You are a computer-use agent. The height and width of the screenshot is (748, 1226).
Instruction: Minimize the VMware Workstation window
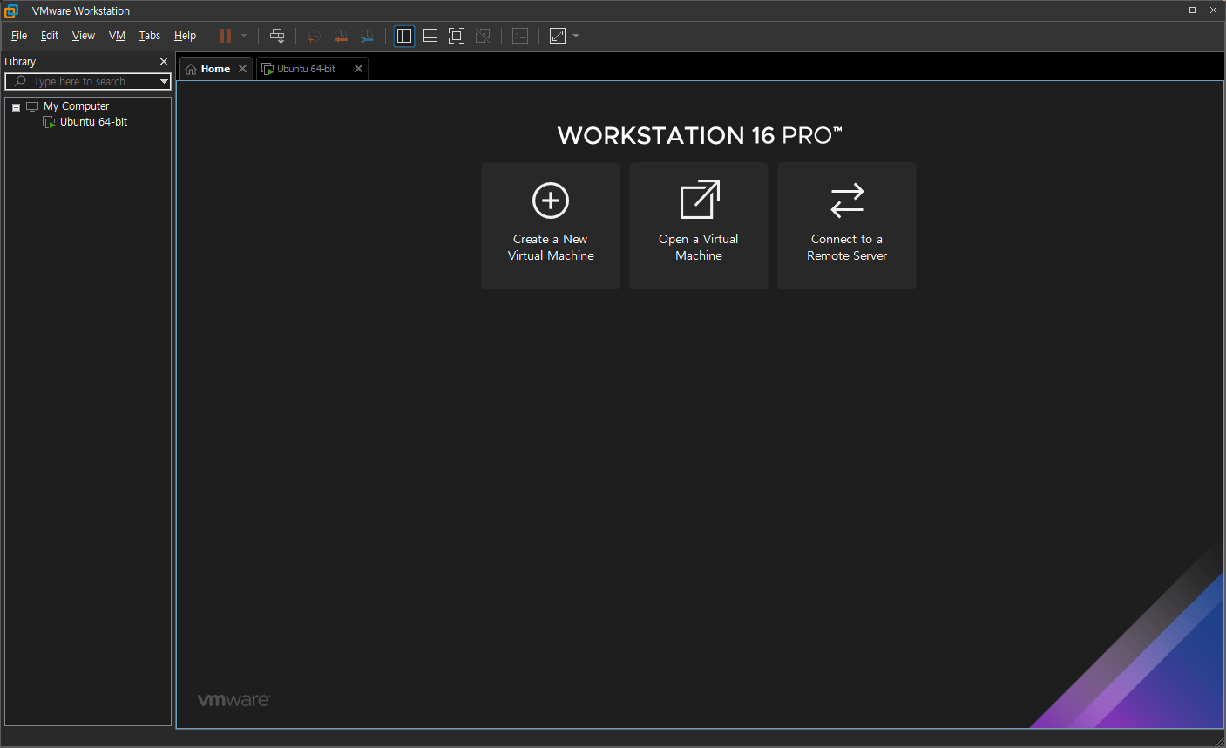coord(1172,10)
